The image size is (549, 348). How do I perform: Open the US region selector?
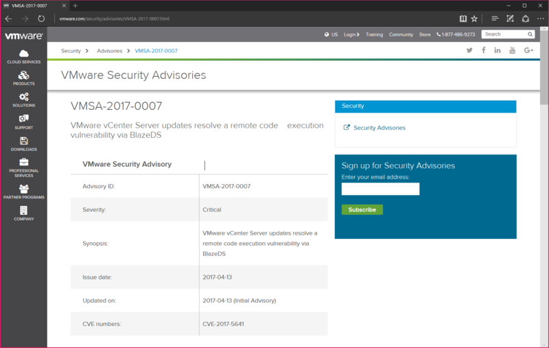pyautogui.click(x=331, y=34)
